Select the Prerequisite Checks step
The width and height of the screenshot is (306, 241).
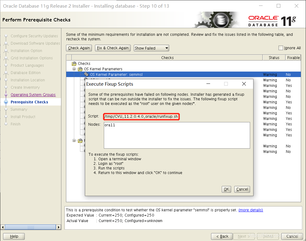click(29, 102)
